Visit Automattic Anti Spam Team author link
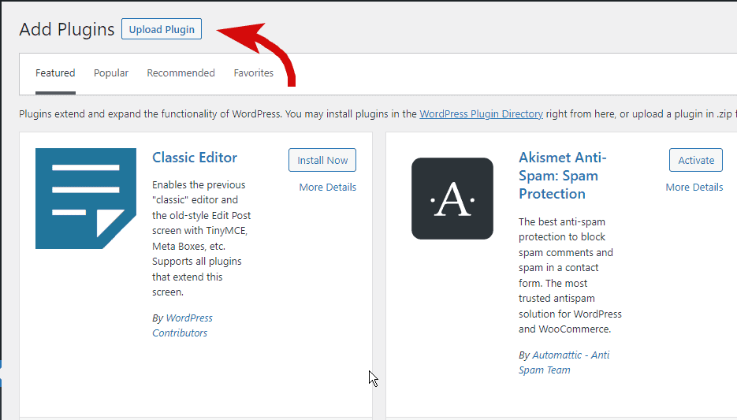Image resolution: width=737 pixels, height=420 pixels. pyautogui.click(x=564, y=362)
